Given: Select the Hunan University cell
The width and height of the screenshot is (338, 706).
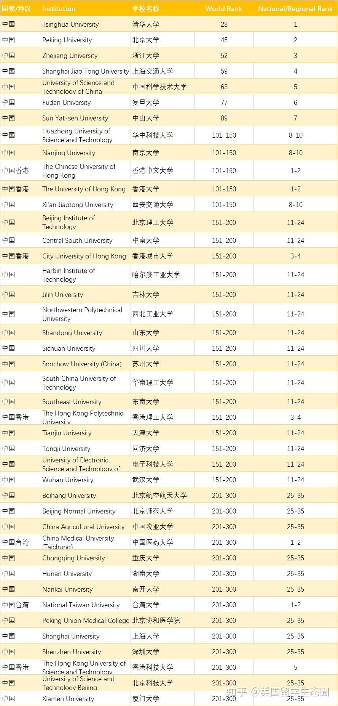Looking at the screenshot, I should click(86, 574).
